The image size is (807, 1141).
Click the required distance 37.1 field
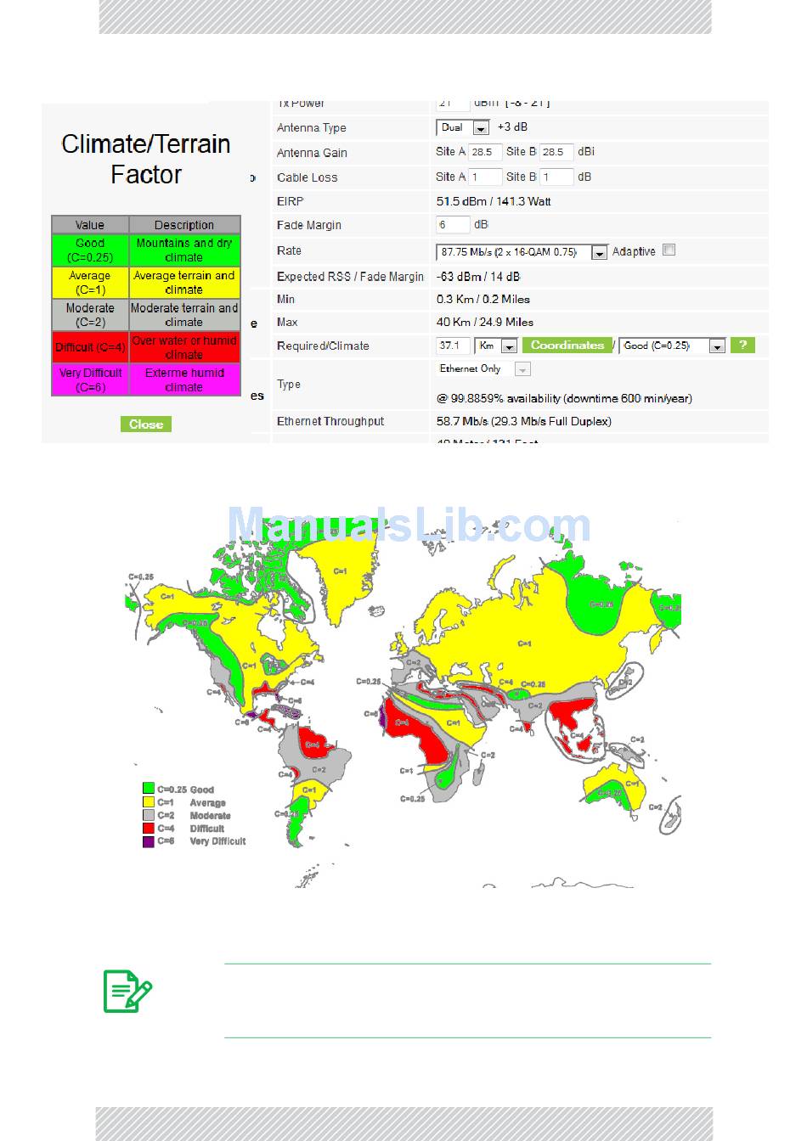point(453,346)
